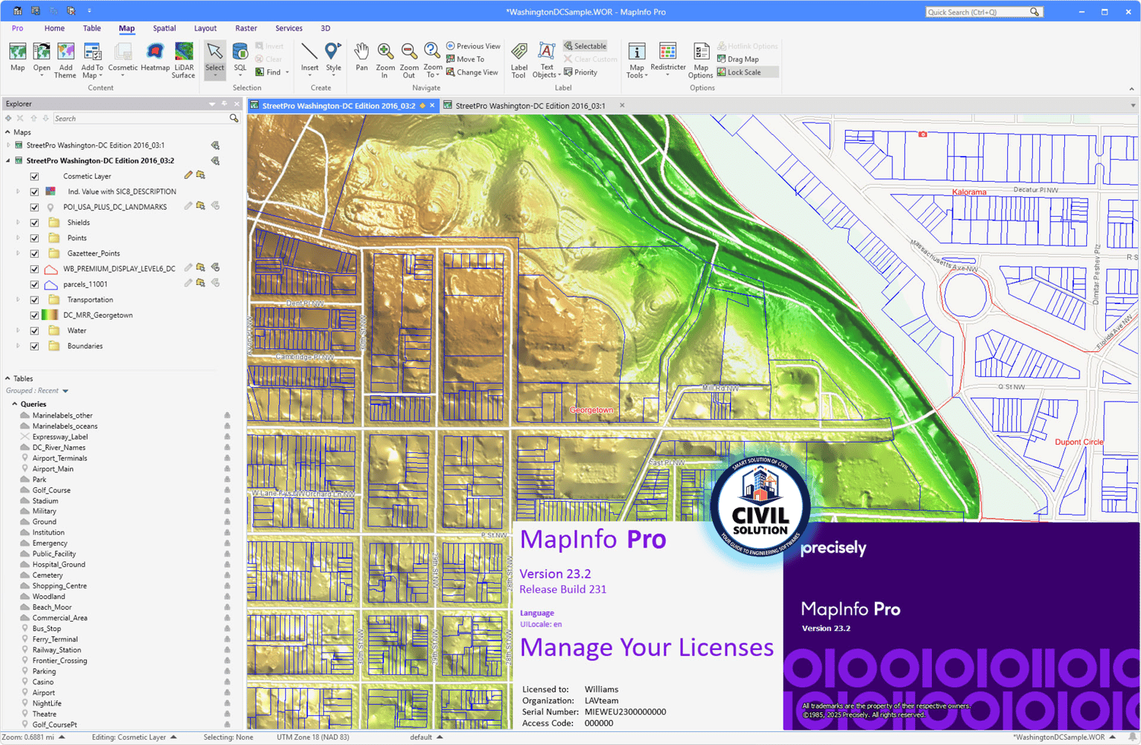The width and height of the screenshot is (1141, 745).
Task: Click the DC_MRR_Georgetown color ramp swatch
Action: click(x=51, y=315)
